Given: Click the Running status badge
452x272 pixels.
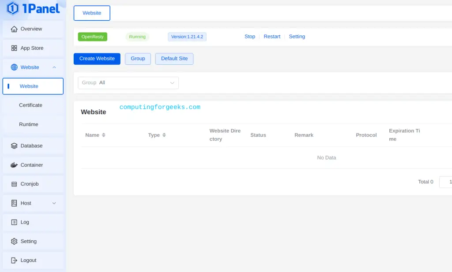Looking at the screenshot, I should click(x=137, y=37).
